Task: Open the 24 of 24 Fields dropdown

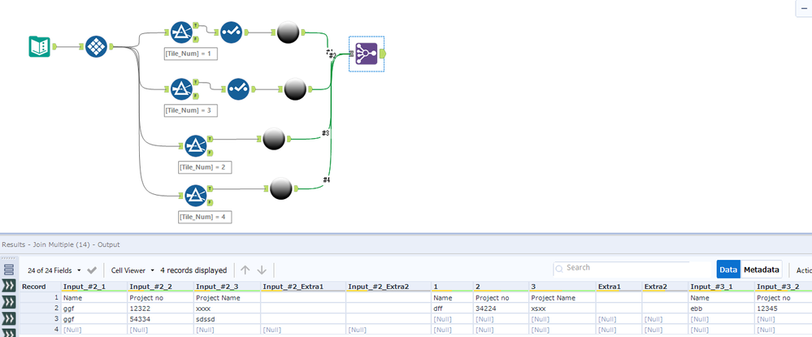Action: [54, 270]
